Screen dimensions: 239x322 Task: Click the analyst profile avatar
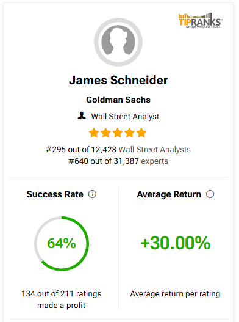coord(118,42)
